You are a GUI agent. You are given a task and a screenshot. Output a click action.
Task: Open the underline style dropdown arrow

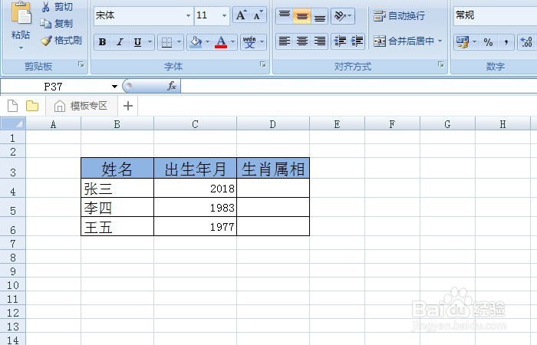150,42
